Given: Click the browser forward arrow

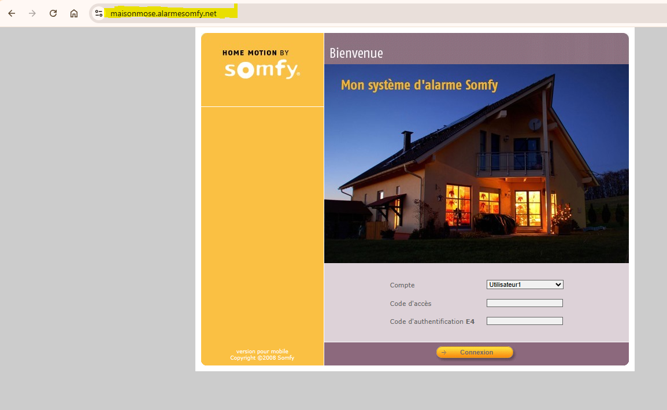Looking at the screenshot, I should 32,13.
